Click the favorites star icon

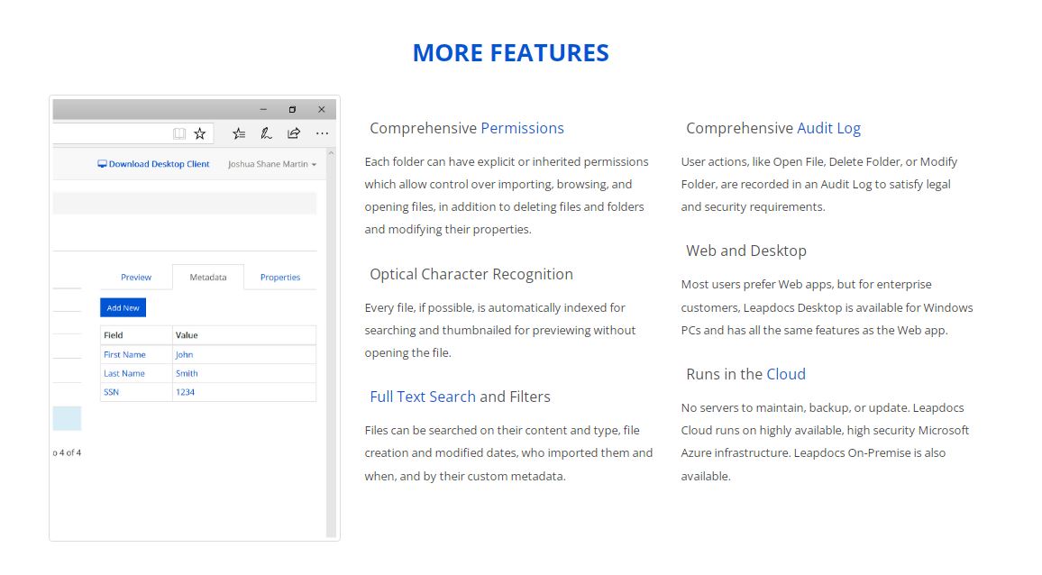click(200, 133)
